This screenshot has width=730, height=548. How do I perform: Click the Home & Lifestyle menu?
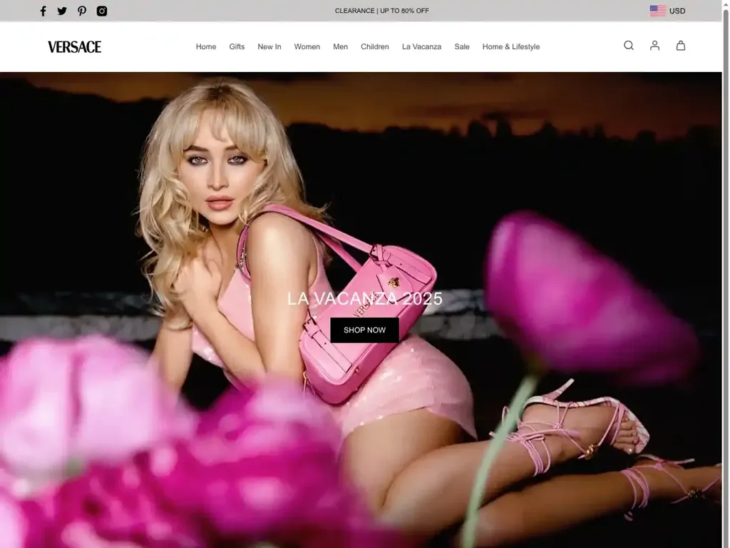pyautogui.click(x=511, y=47)
